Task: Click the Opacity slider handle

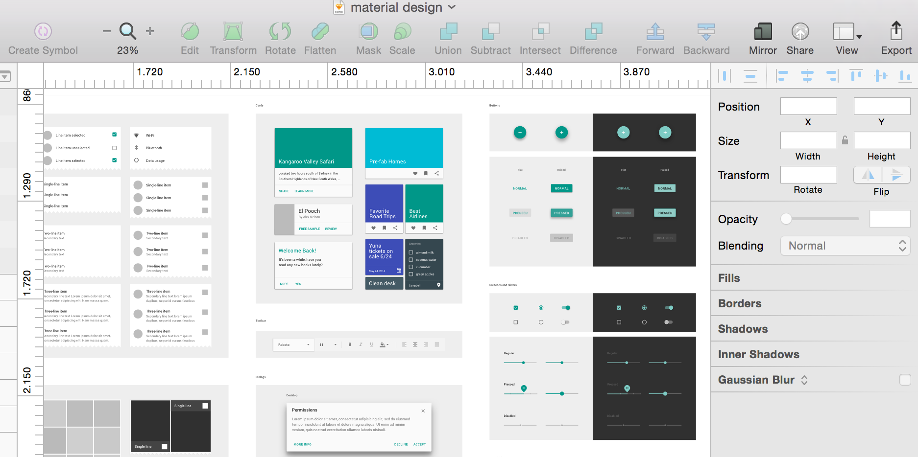Action: point(787,219)
